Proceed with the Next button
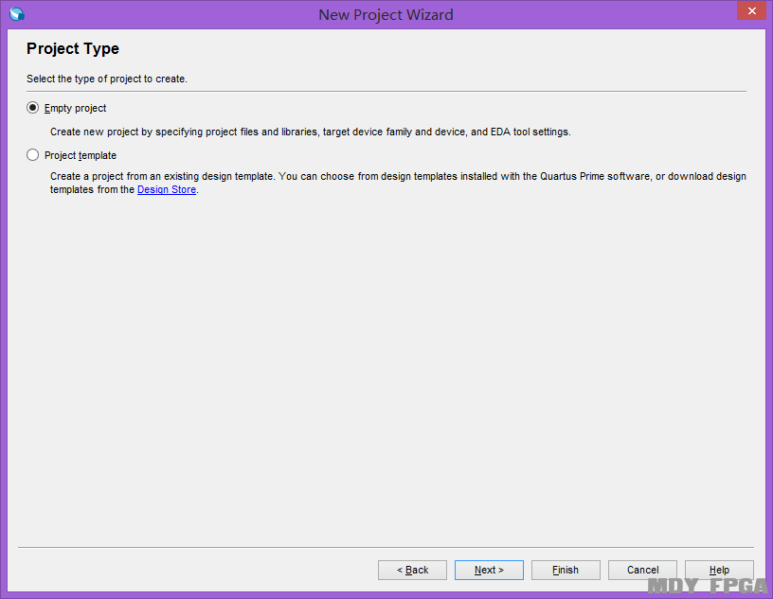 pos(489,570)
